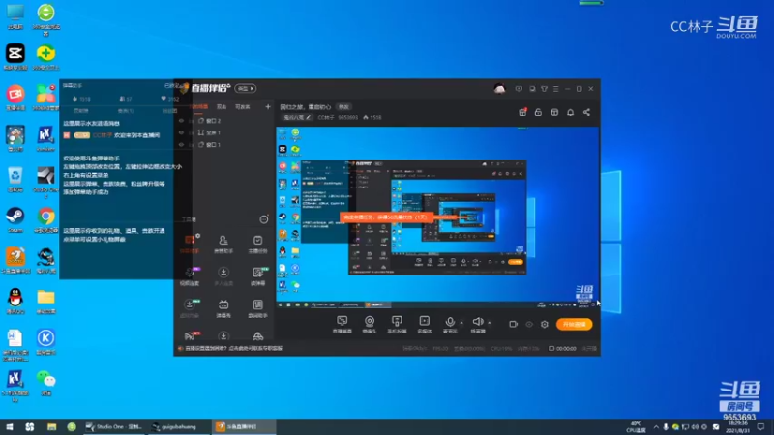Toggle visibility of the 全屏 1 source
The width and height of the screenshot is (774, 435).
(181, 132)
